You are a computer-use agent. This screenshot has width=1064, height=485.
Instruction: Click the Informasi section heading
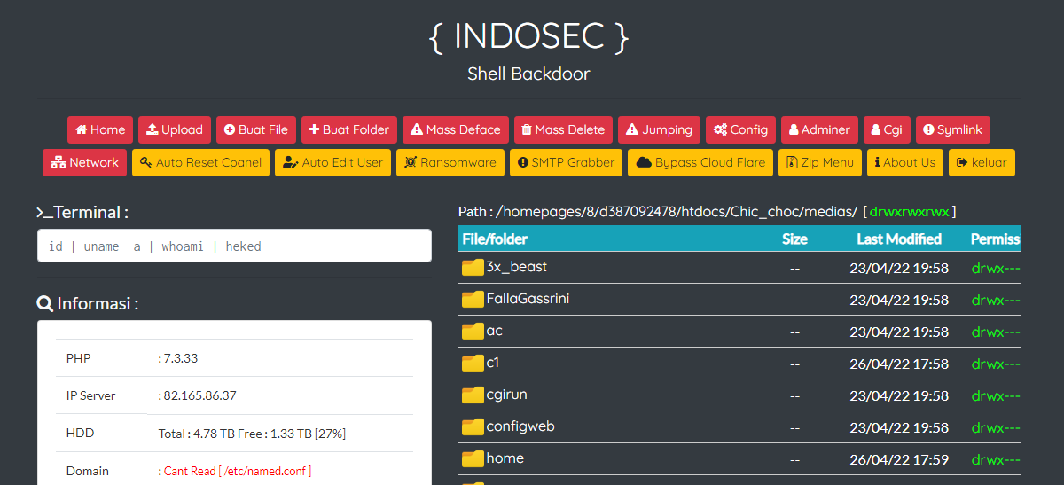88,304
